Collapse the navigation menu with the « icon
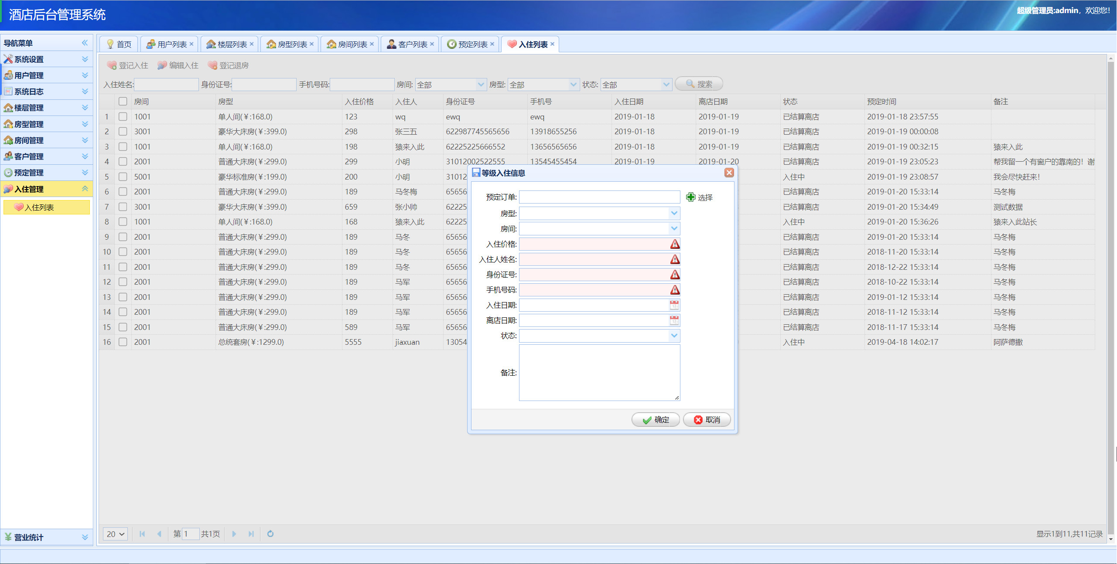 [85, 43]
